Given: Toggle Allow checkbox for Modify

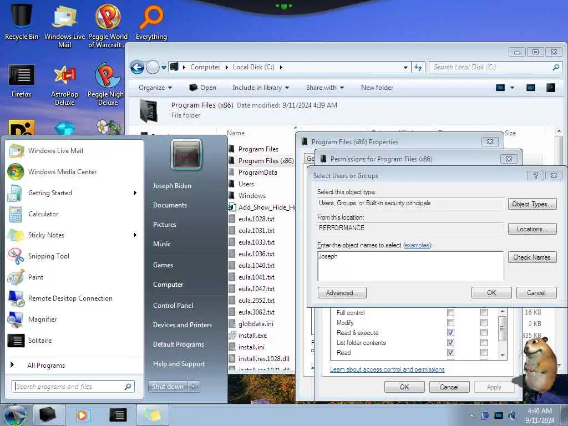Looking at the screenshot, I should pyautogui.click(x=450, y=322).
